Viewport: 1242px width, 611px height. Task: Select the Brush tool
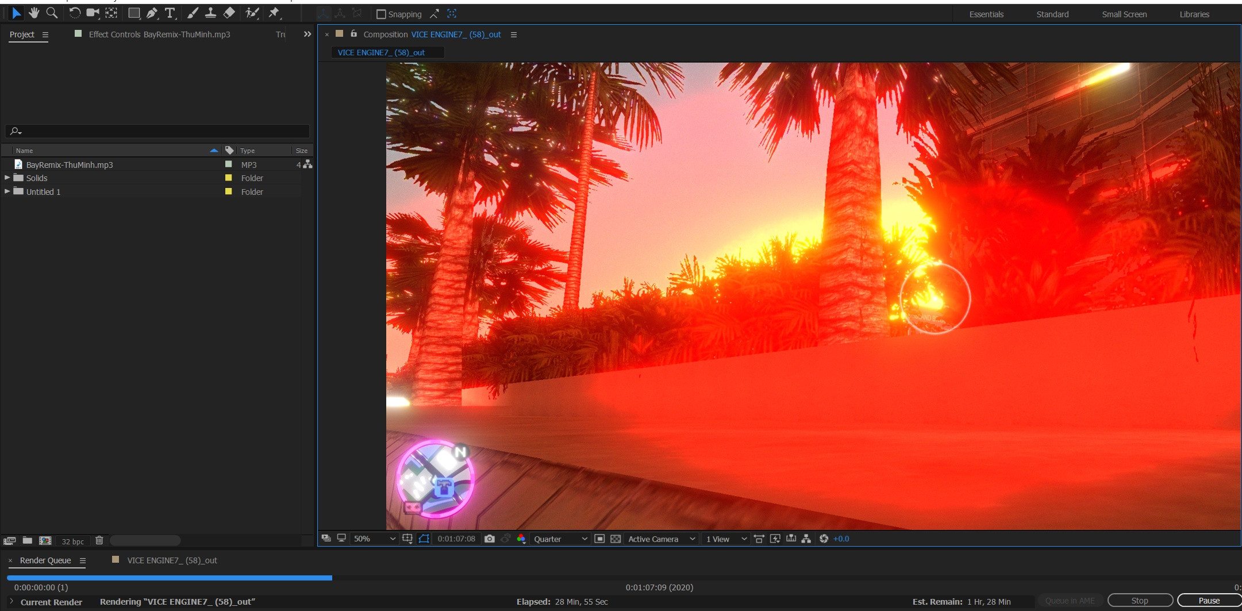tap(193, 13)
